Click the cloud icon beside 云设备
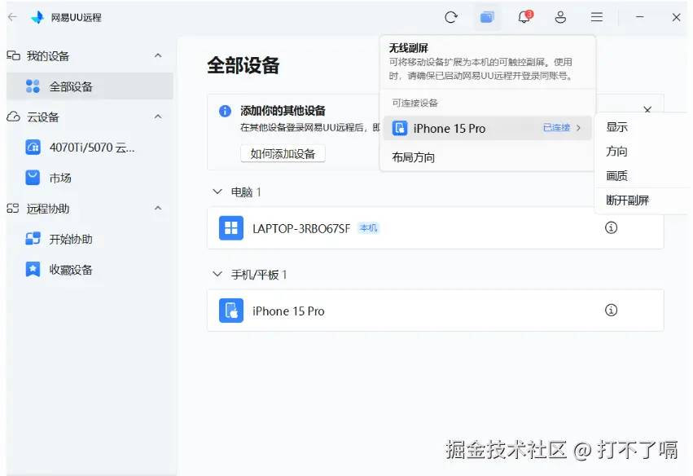Viewport: 693px width, 476px height. coord(13,117)
